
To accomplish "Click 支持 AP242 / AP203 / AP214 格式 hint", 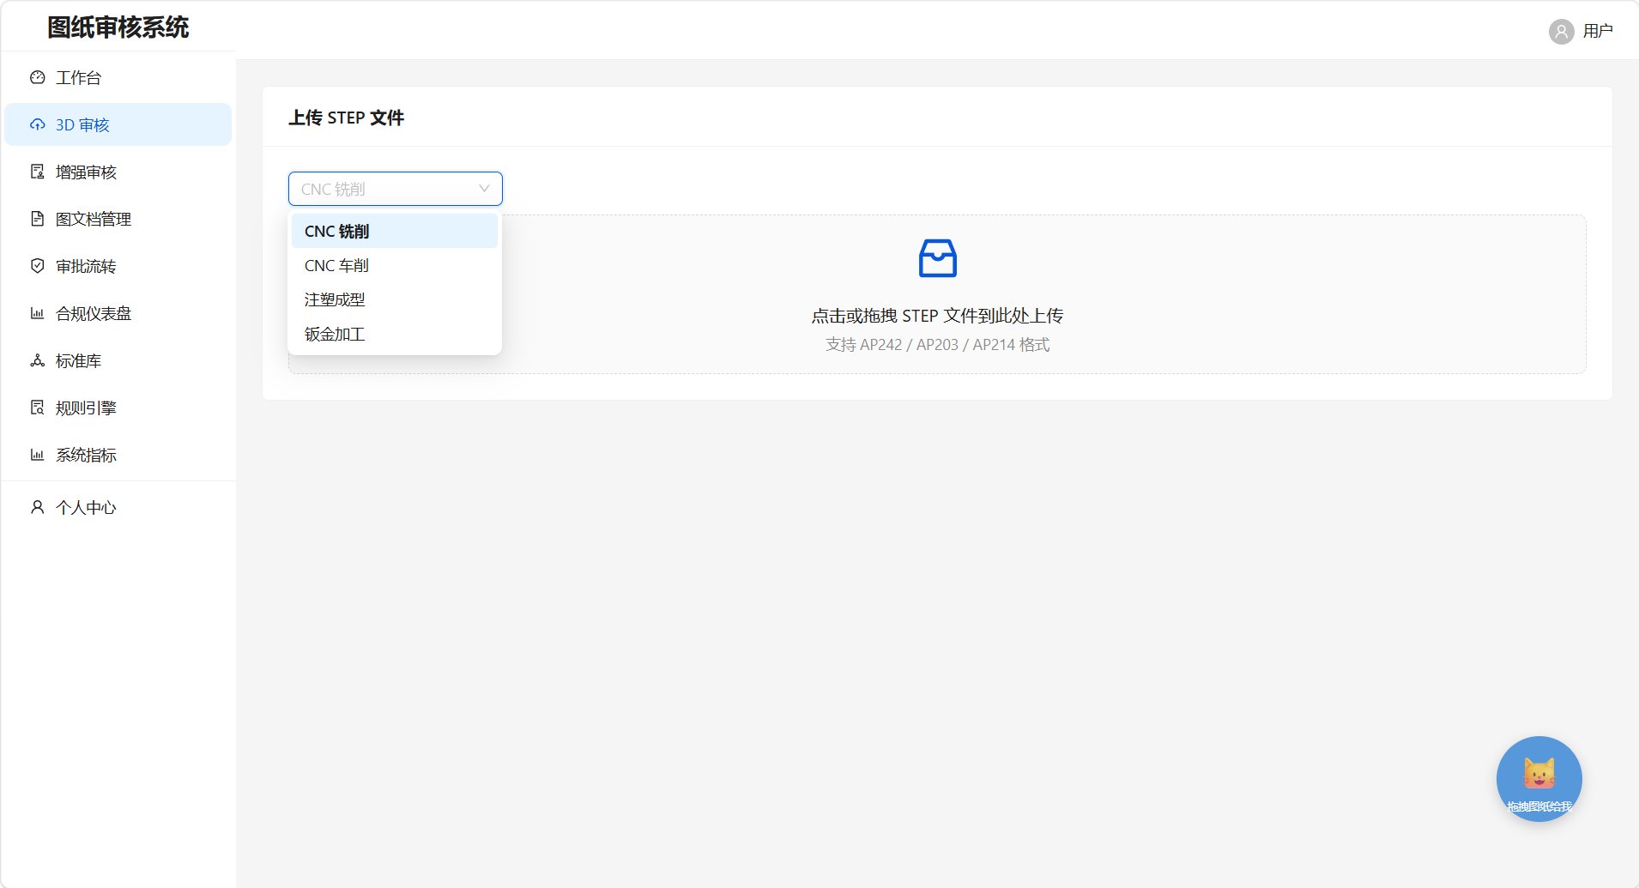I will click(x=937, y=345).
